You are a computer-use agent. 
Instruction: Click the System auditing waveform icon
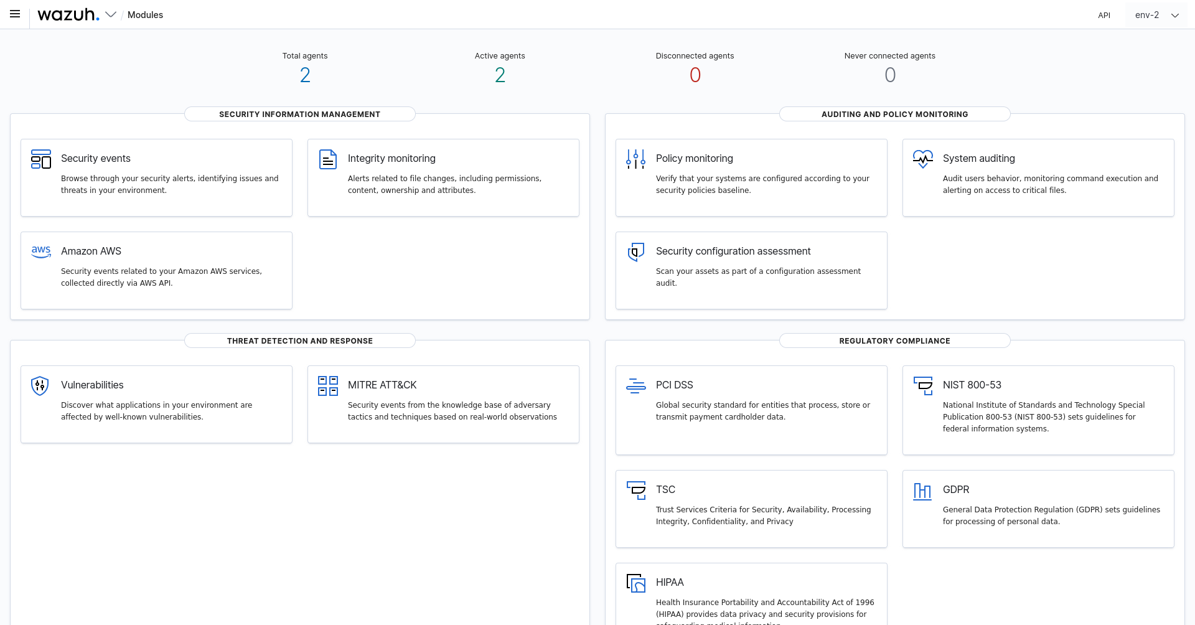coord(923,159)
